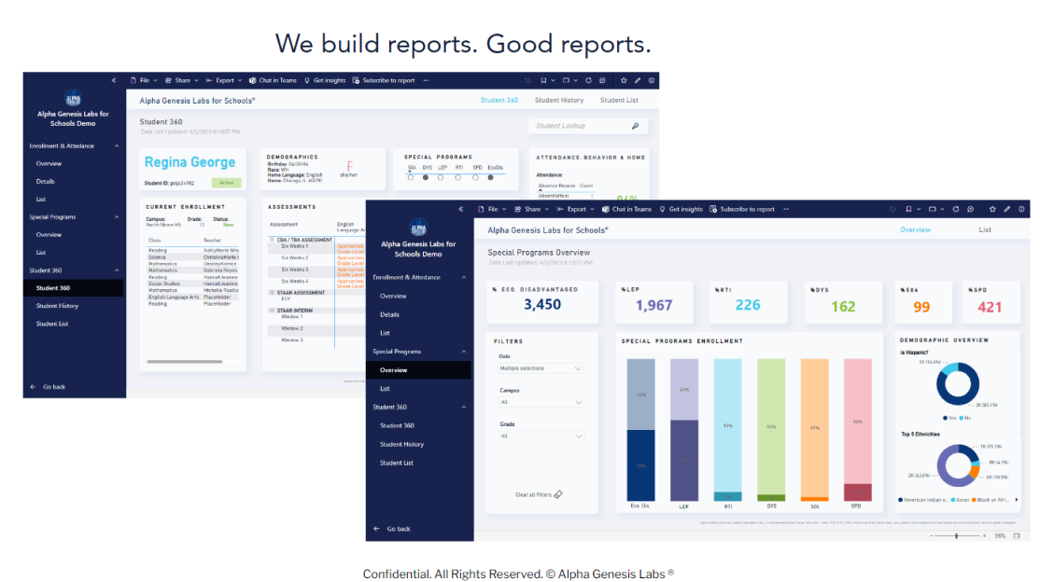Open the Date filter dropdown
The width and height of the screenshot is (1040, 582).
[541, 368]
